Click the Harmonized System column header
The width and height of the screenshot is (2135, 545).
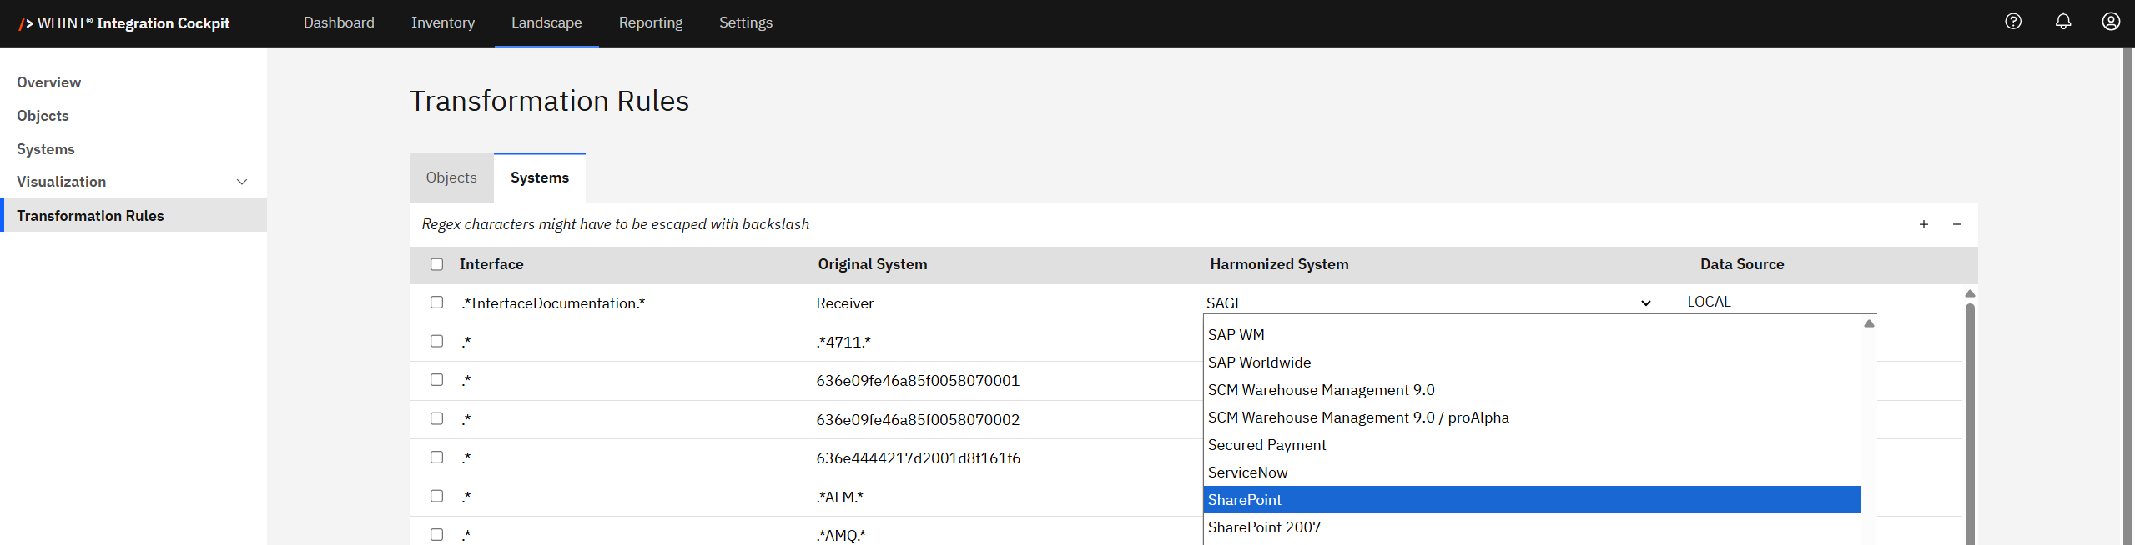[1279, 264]
